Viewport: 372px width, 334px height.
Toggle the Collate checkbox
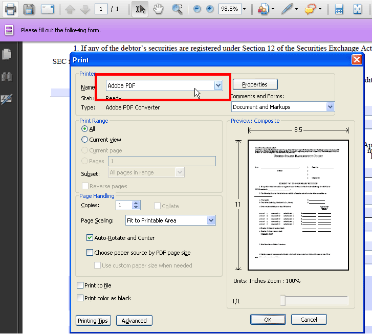coord(157,206)
